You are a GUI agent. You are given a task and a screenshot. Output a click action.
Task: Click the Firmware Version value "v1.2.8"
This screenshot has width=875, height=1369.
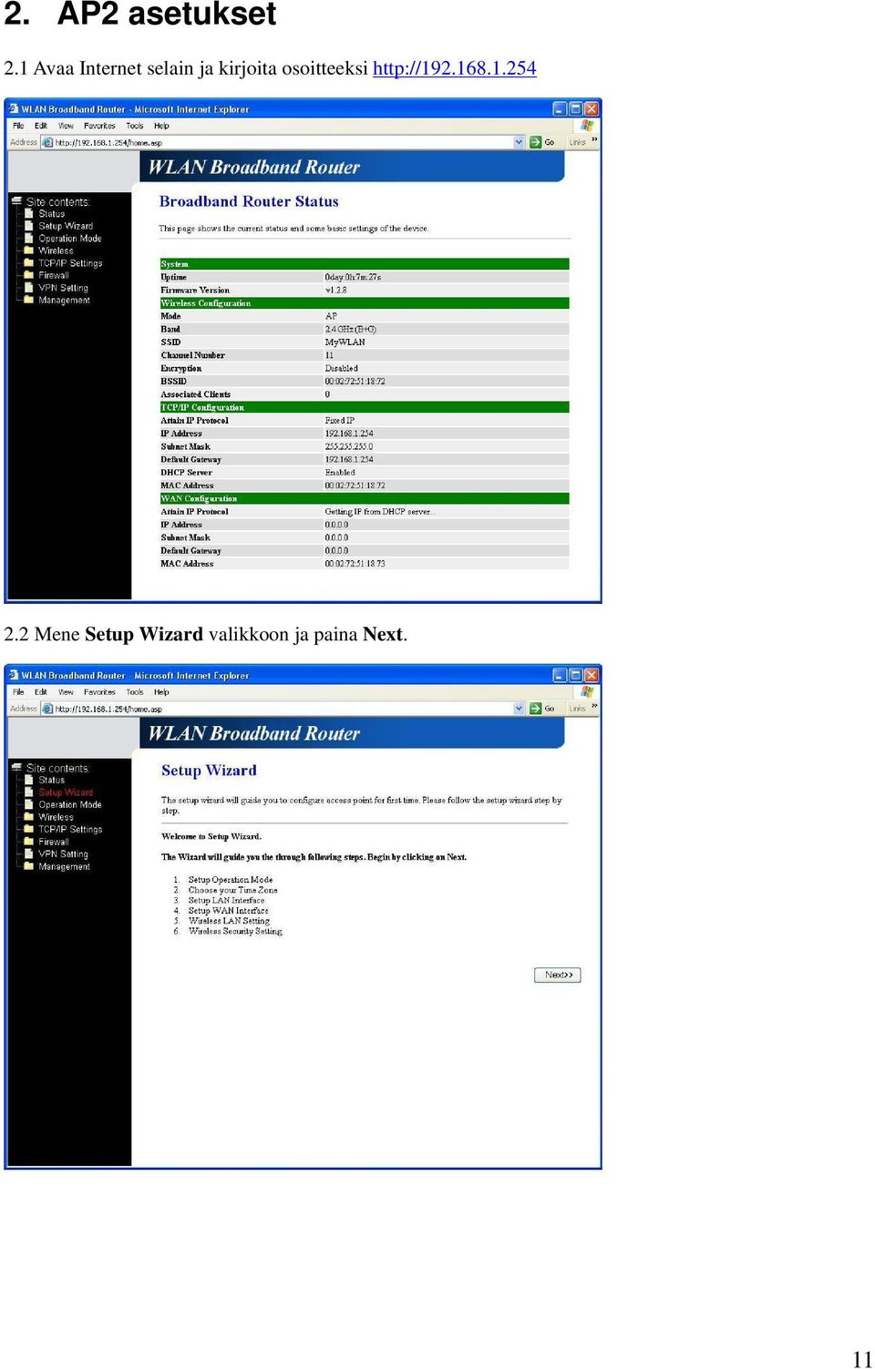point(335,291)
